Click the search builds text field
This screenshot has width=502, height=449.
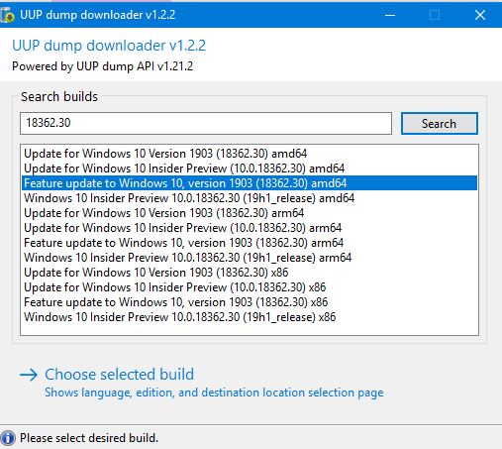pos(206,123)
